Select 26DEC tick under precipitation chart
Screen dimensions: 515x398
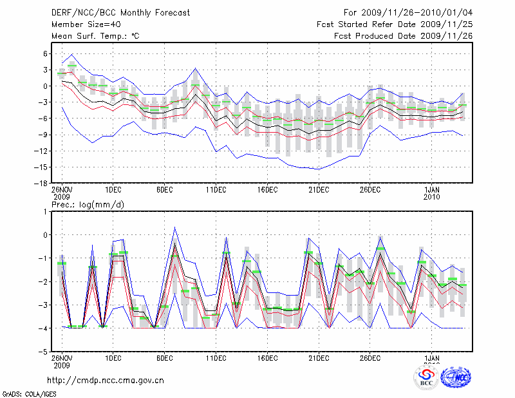point(370,358)
